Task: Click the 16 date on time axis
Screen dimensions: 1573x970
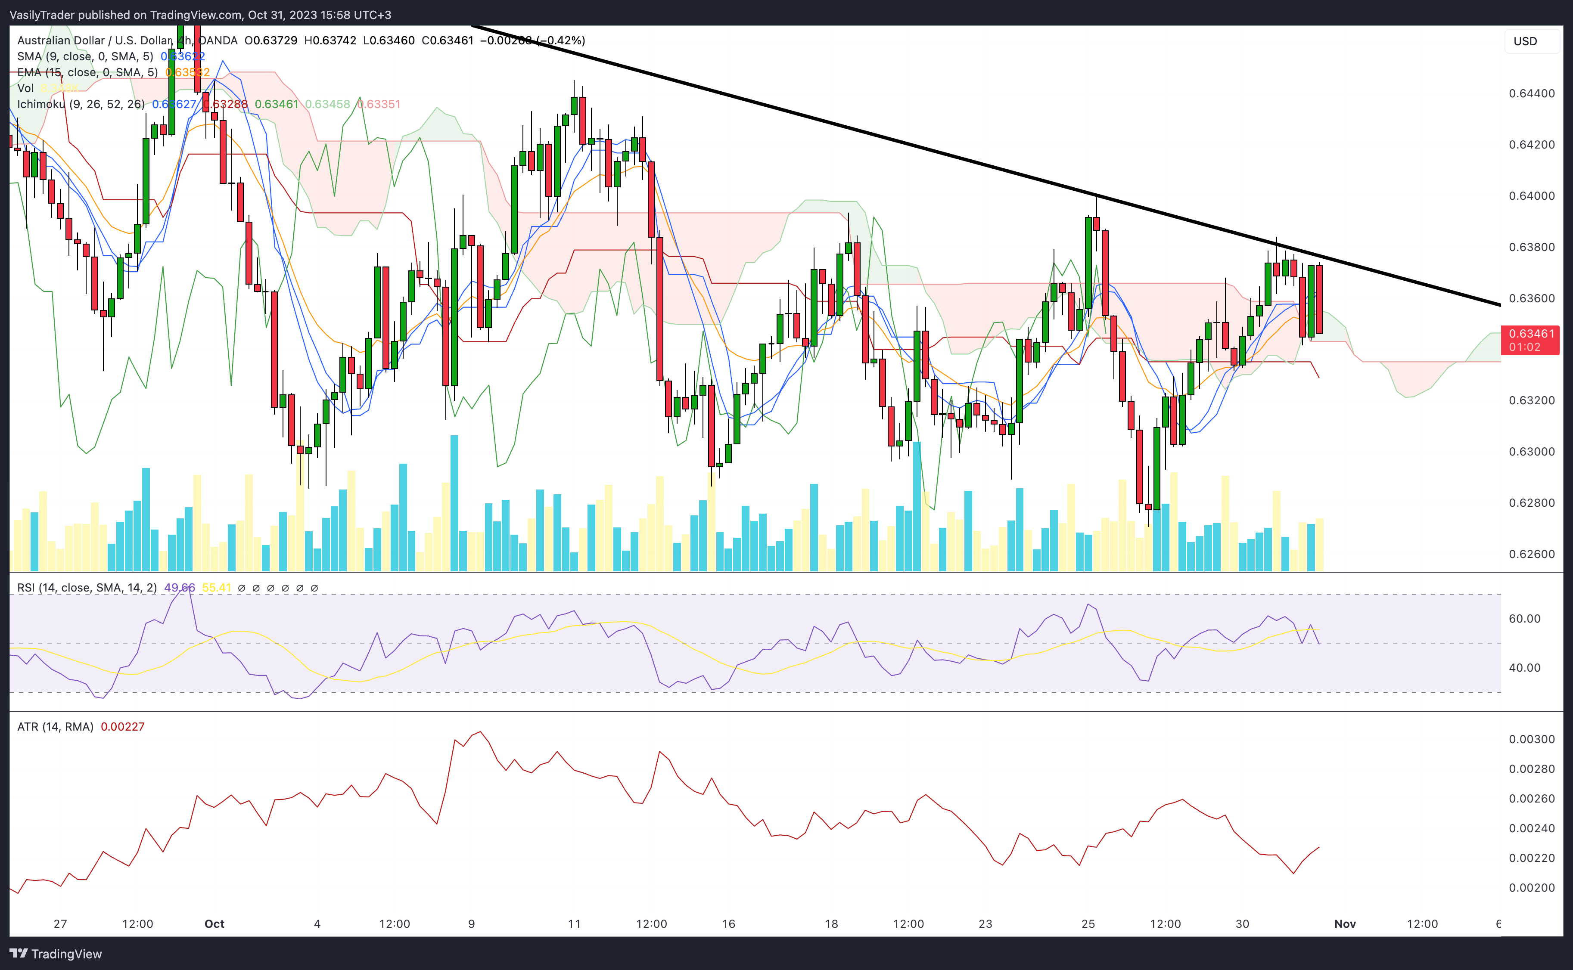Action: coord(728,924)
